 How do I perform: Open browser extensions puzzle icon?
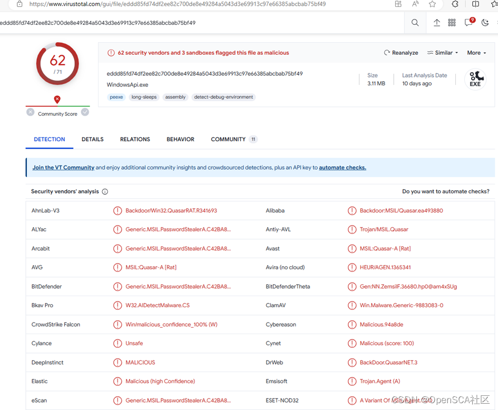tap(455, 4)
